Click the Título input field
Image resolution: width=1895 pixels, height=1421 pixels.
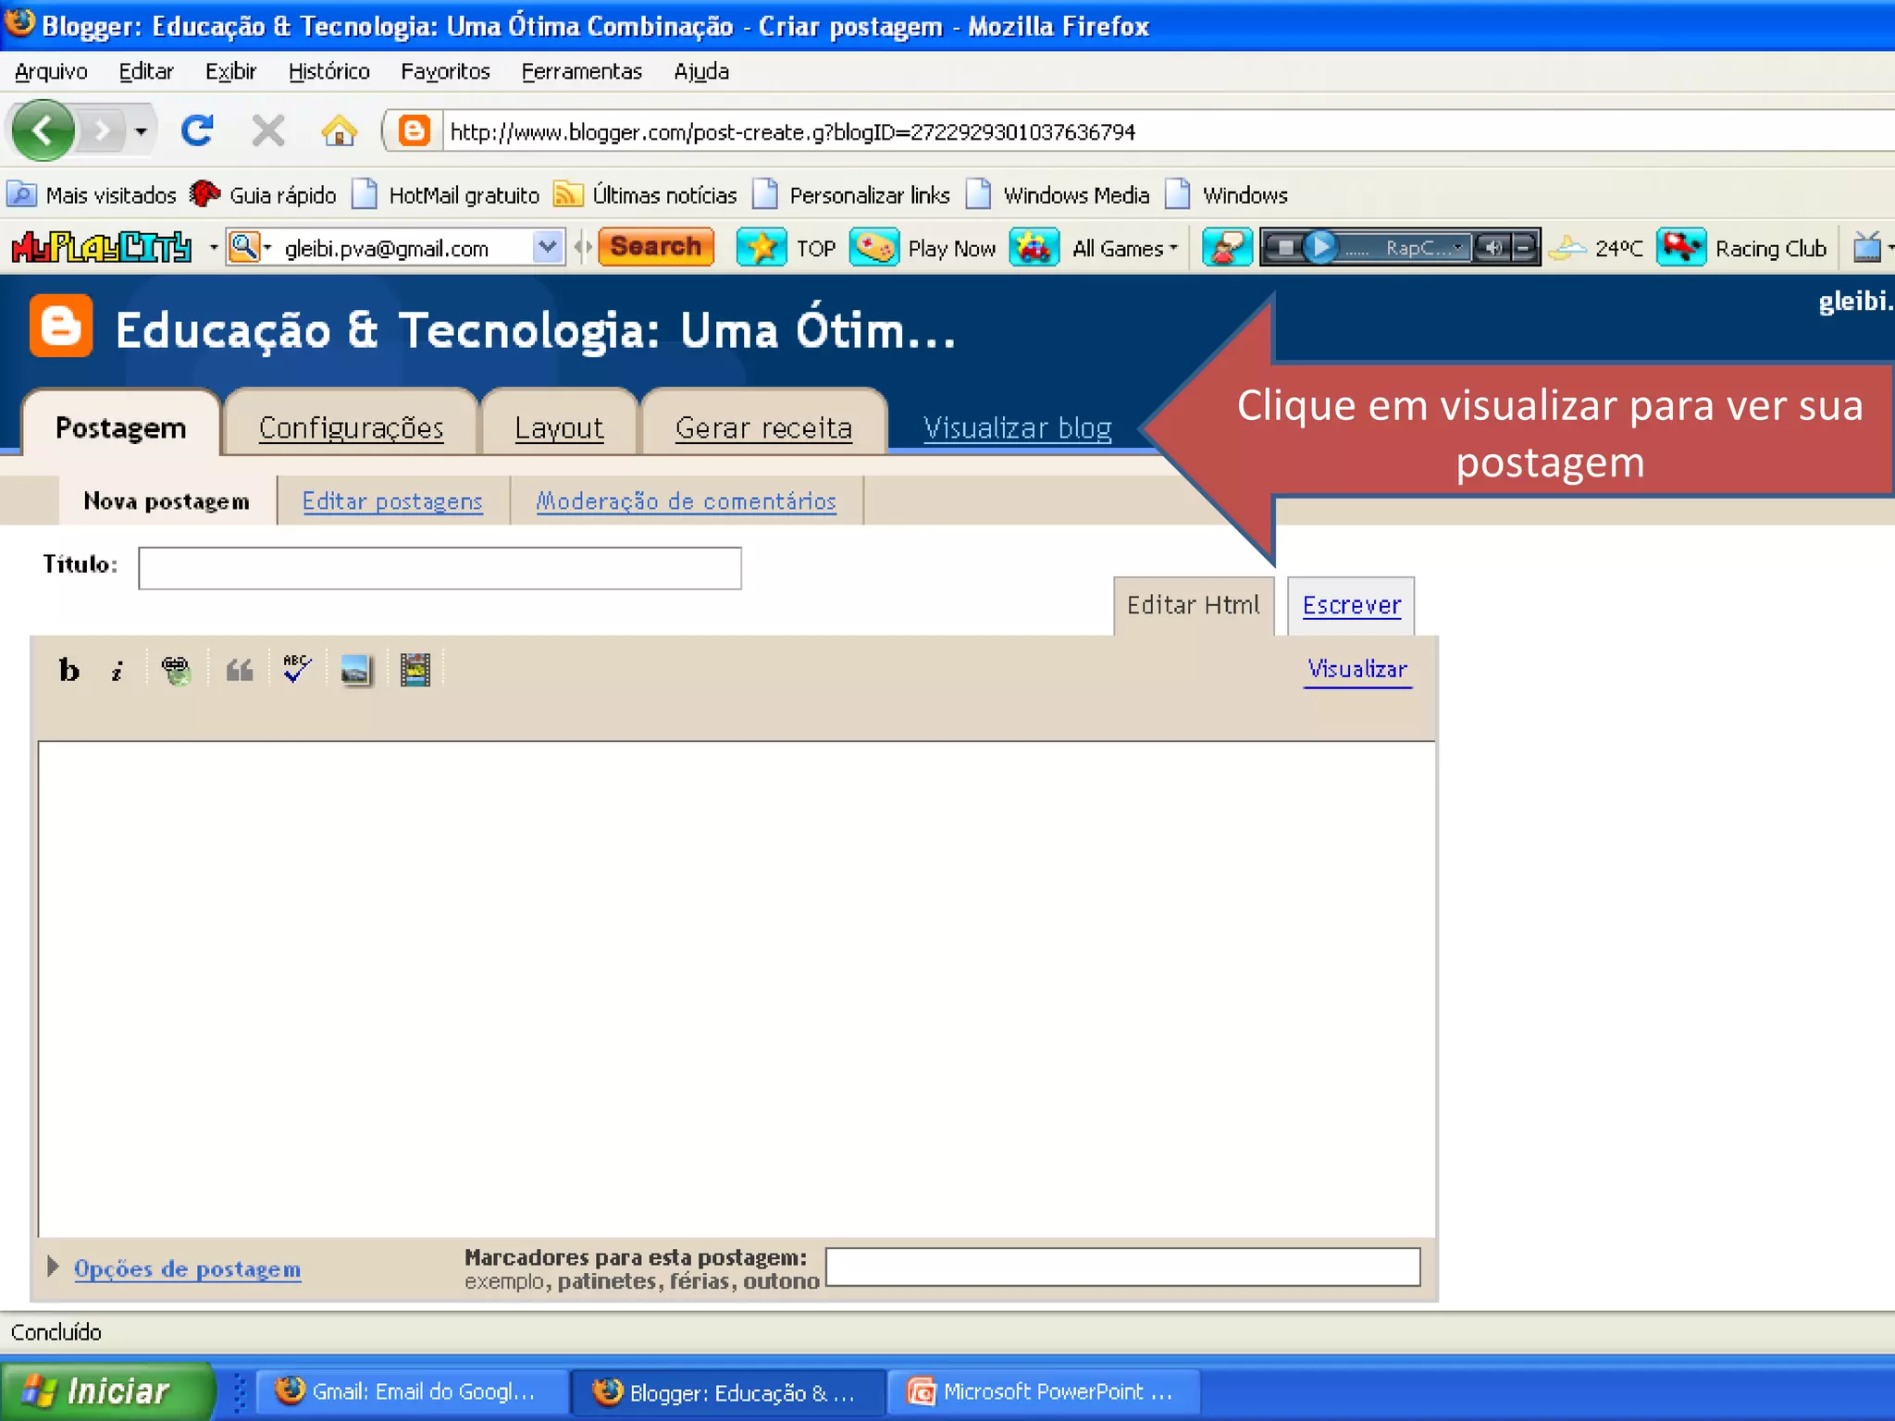tap(440, 567)
